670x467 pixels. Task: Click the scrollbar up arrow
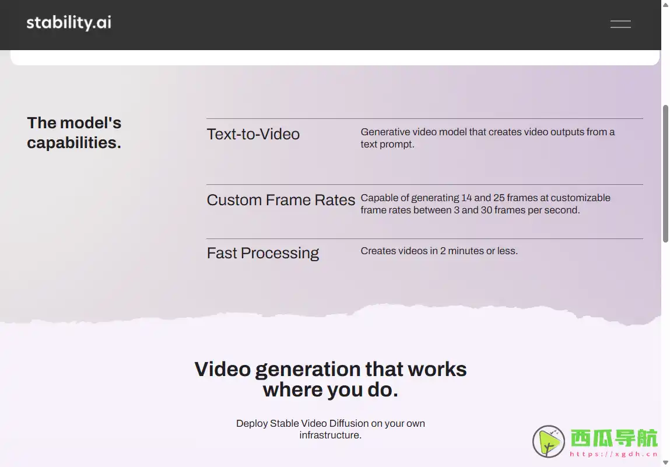click(x=665, y=5)
